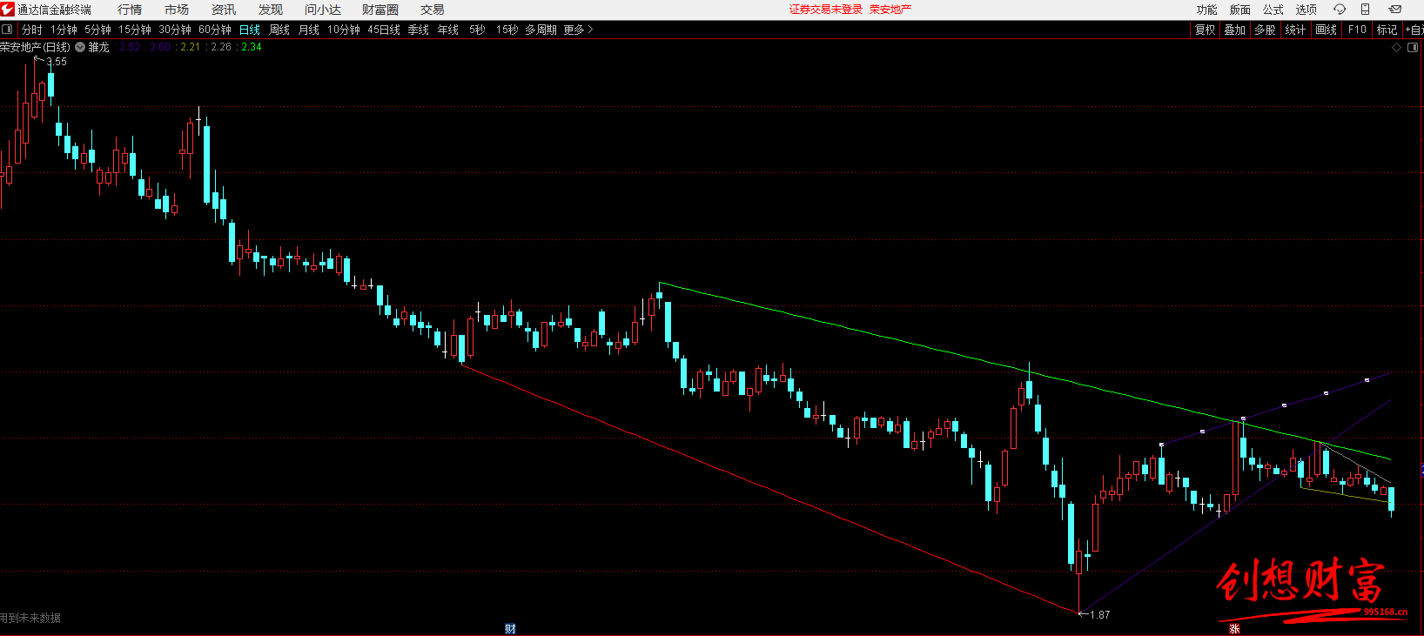Click the F10 company info button
This screenshot has width=1424, height=636.
click(1357, 30)
